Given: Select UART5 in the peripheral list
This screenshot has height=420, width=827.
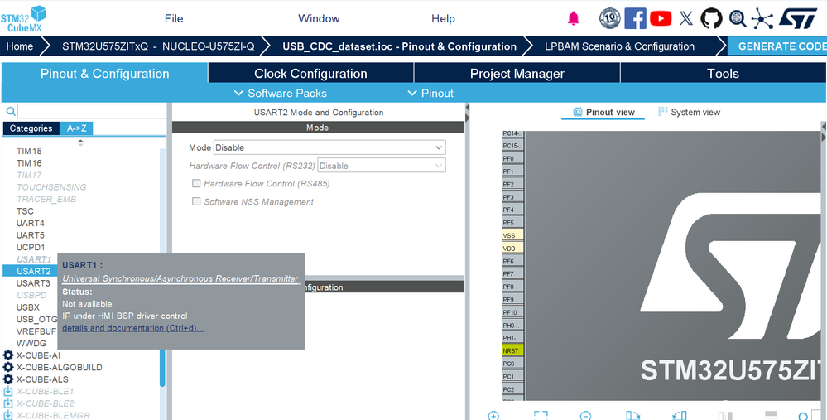Looking at the screenshot, I should pos(30,234).
